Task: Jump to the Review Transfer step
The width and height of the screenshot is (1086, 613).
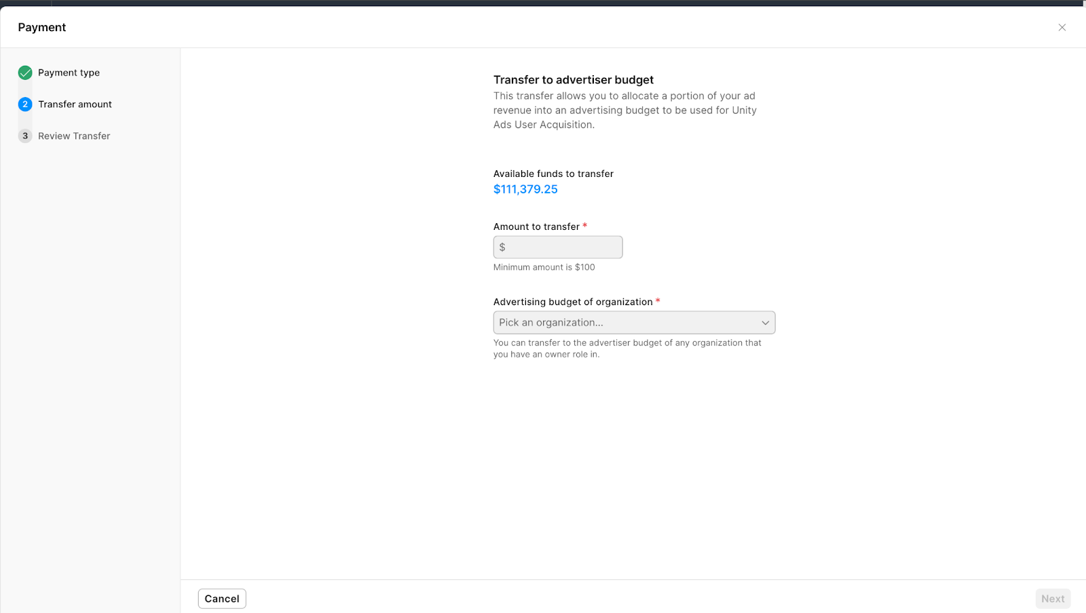Action: [x=74, y=136]
